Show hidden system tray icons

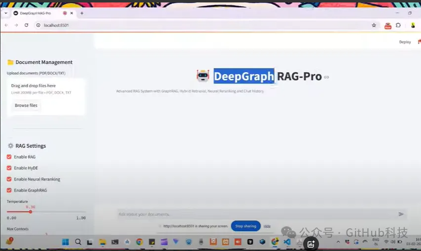click(338, 242)
